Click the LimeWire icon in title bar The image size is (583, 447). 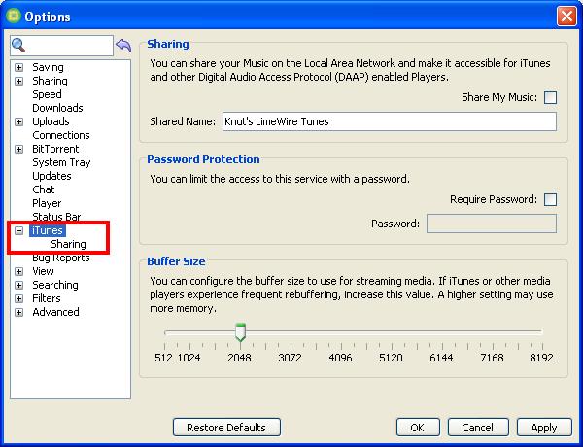coord(13,16)
